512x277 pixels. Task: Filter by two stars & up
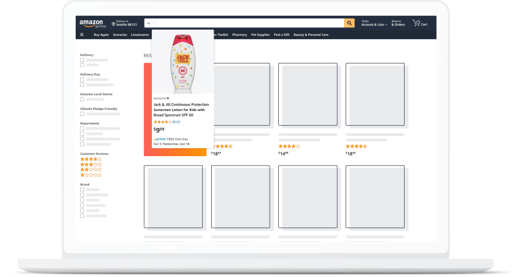pyautogui.click(x=91, y=170)
